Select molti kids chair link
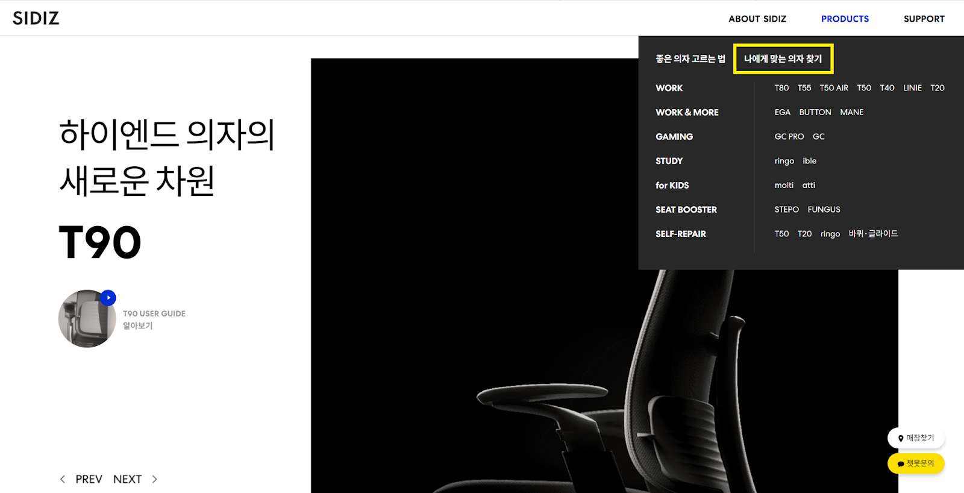The height and width of the screenshot is (493, 964). click(784, 185)
